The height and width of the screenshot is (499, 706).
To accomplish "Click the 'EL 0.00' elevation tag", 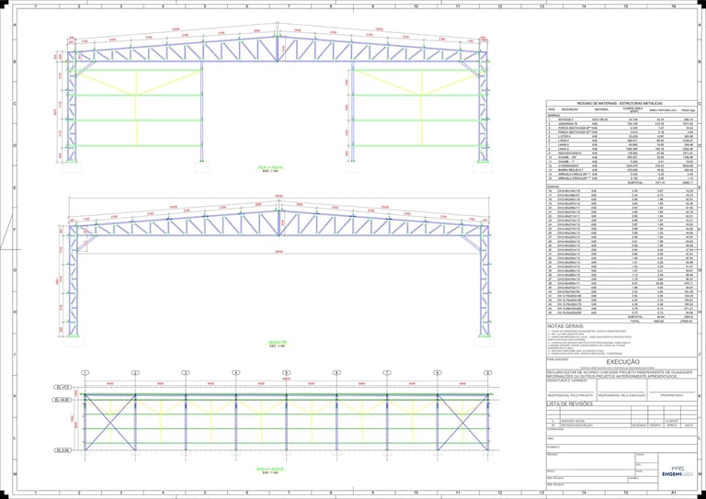I will click(63, 450).
